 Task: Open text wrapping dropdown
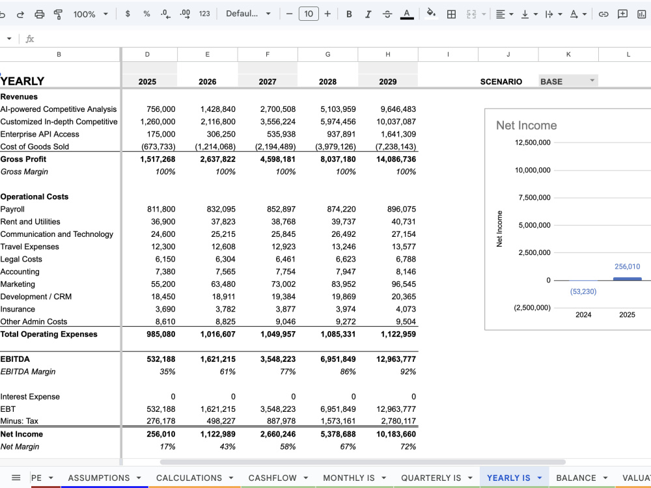coord(553,14)
